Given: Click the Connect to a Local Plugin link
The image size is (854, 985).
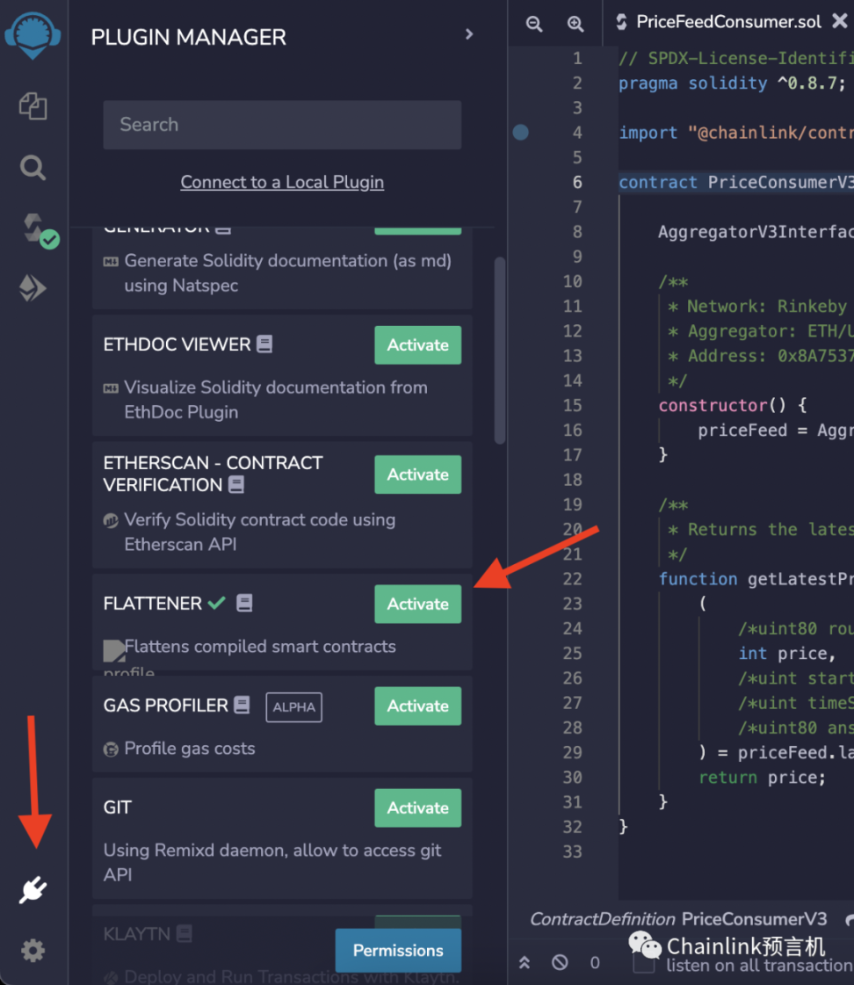Looking at the screenshot, I should (x=282, y=182).
